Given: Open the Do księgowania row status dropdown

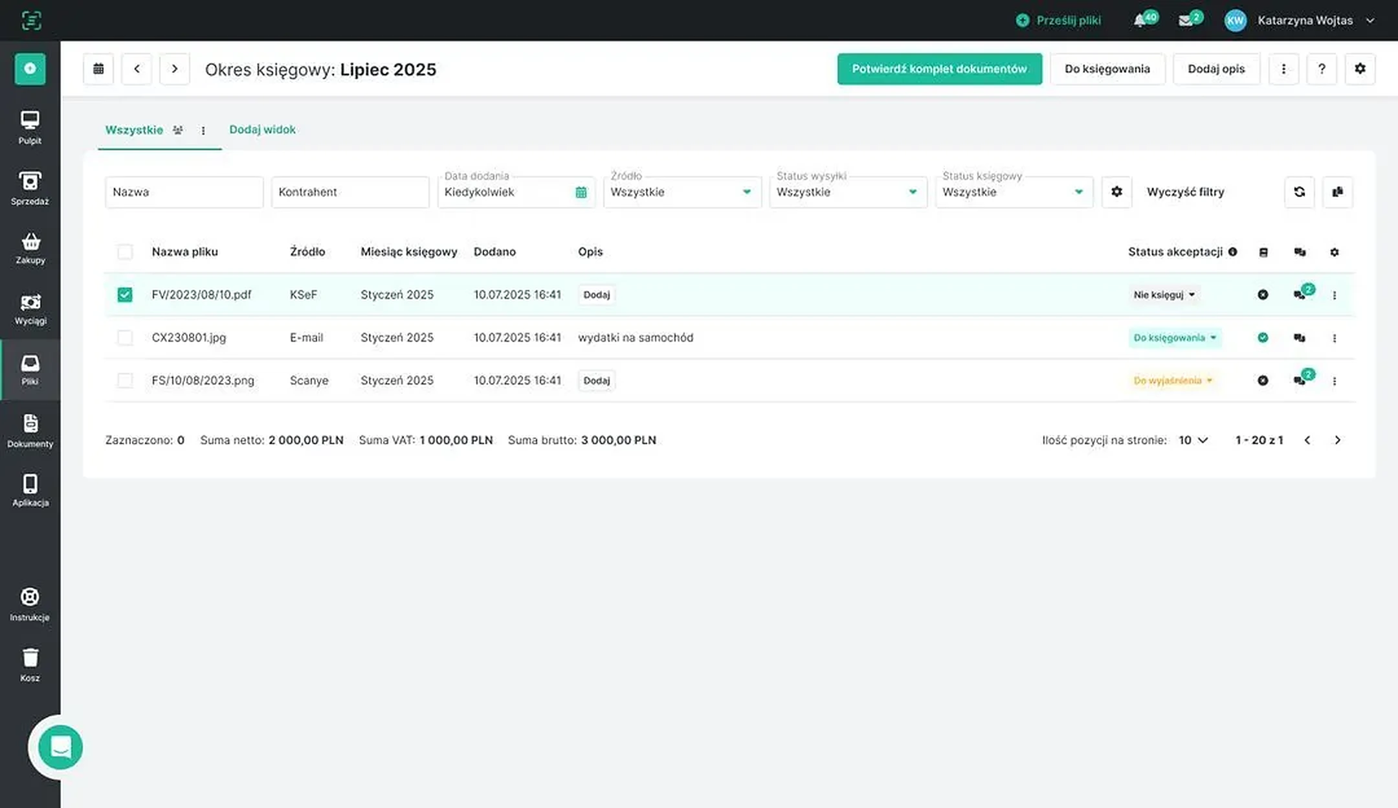Looking at the screenshot, I should point(1175,337).
